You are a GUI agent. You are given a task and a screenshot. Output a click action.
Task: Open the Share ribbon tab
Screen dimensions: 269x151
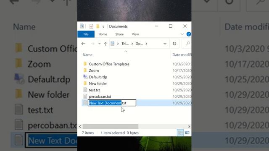[119, 34]
